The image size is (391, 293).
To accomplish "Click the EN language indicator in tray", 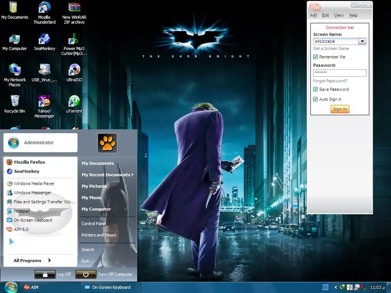I will pos(325,287).
